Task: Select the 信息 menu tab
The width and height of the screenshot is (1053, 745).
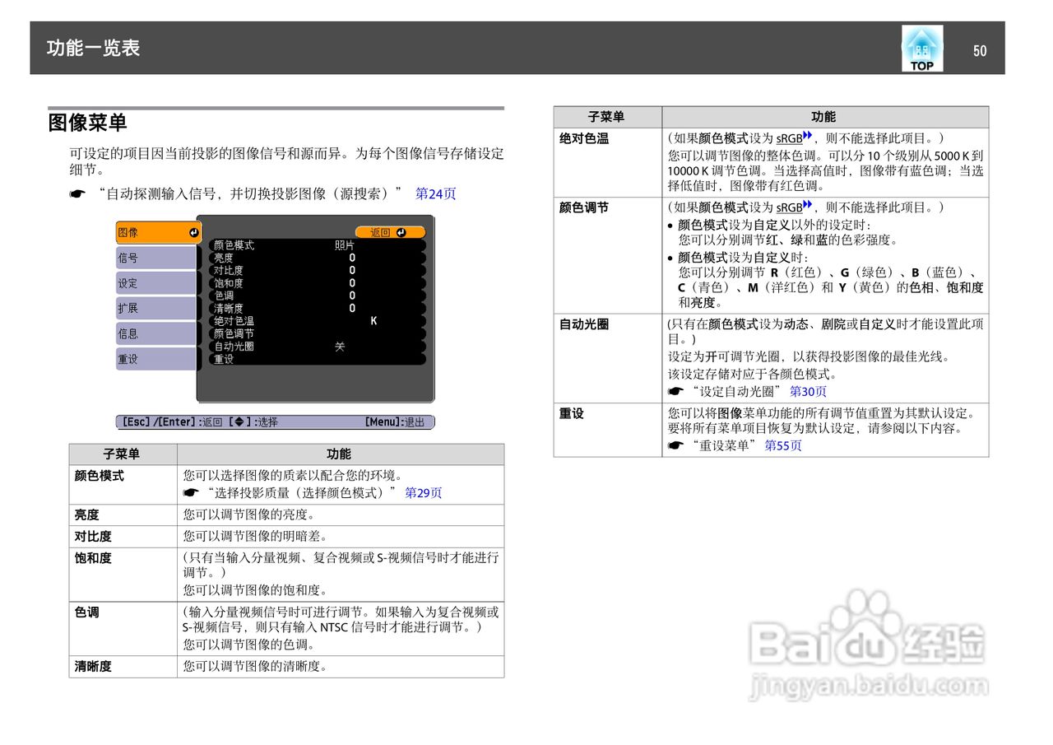Action: pyautogui.click(x=156, y=334)
